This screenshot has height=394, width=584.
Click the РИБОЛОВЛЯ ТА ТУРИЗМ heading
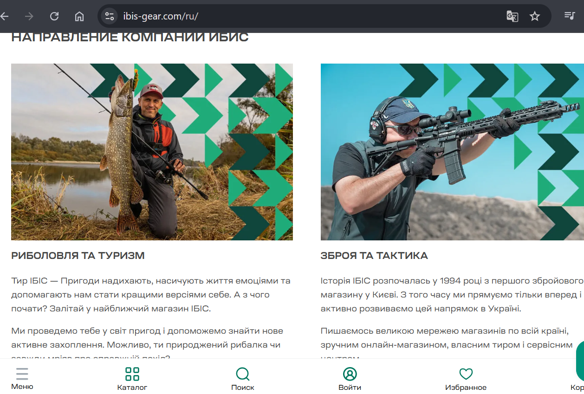click(78, 256)
